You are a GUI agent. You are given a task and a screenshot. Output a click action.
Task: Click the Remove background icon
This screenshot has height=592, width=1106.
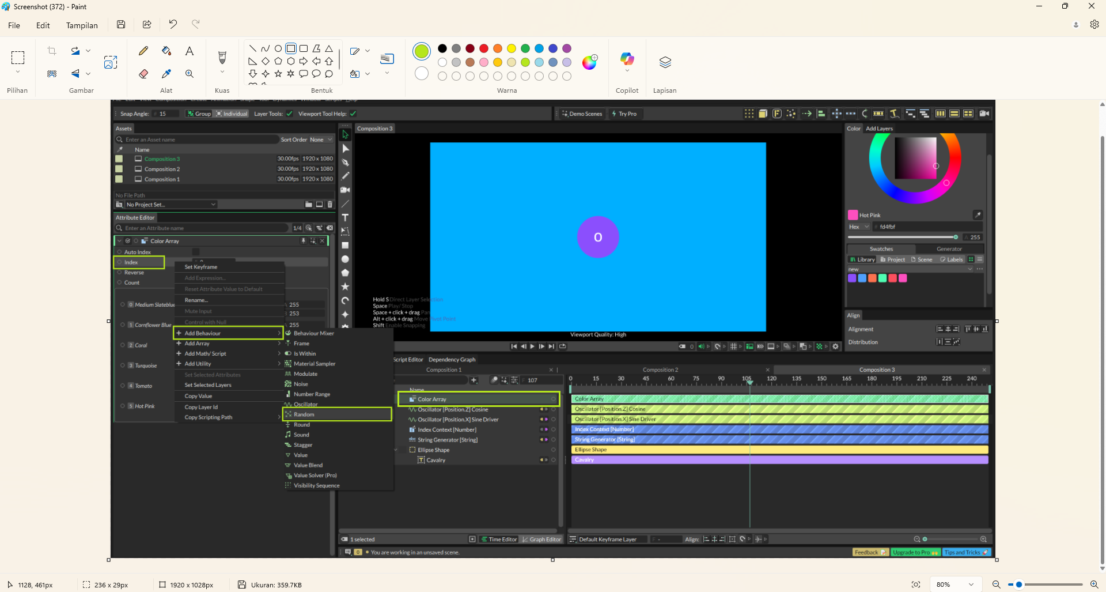tap(52, 74)
